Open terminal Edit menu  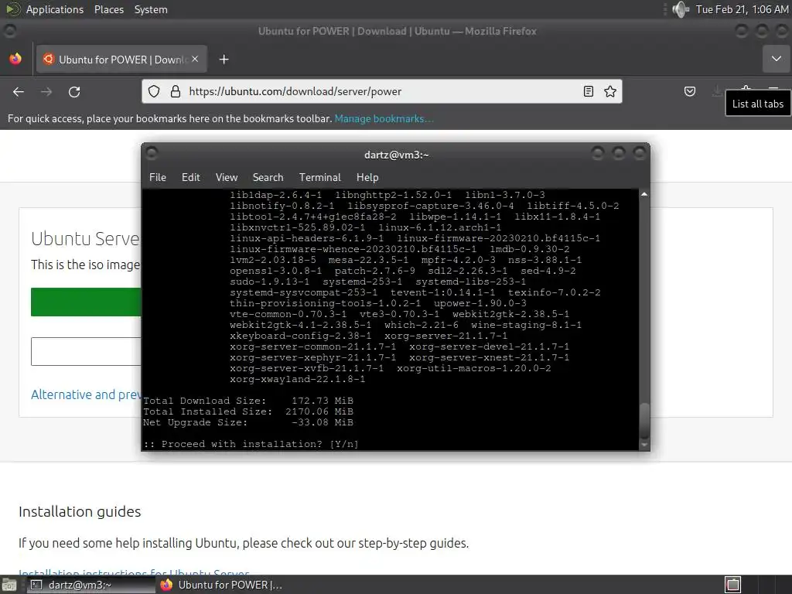pos(191,177)
